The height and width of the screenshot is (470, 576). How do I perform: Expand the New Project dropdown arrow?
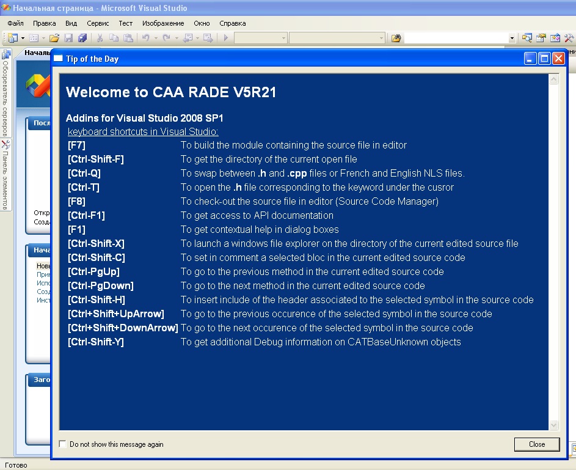click(x=23, y=38)
